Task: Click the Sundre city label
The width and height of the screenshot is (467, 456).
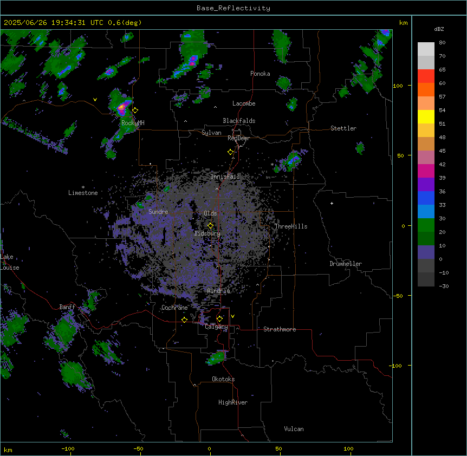Action: coord(158,212)
